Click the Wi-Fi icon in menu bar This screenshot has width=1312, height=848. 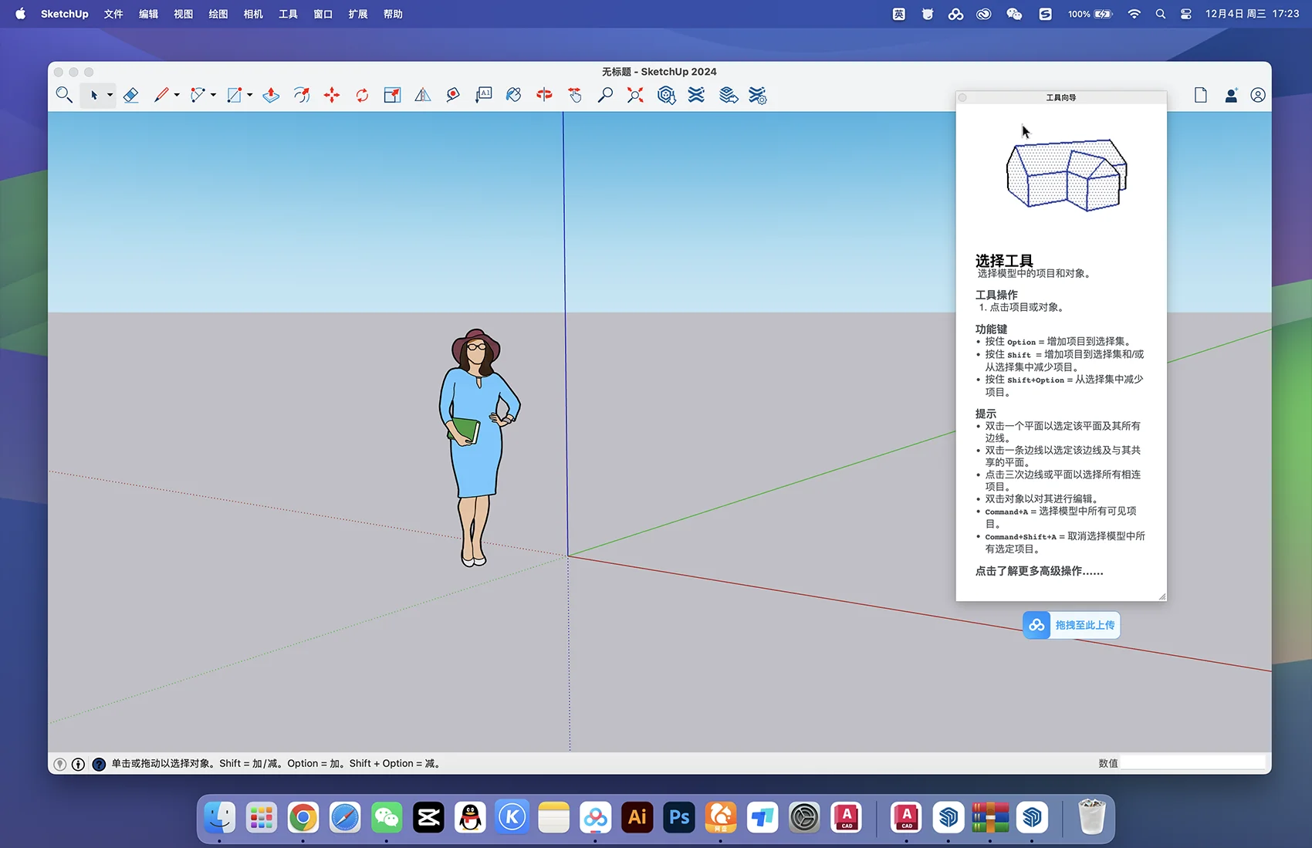click(1134, 14)
